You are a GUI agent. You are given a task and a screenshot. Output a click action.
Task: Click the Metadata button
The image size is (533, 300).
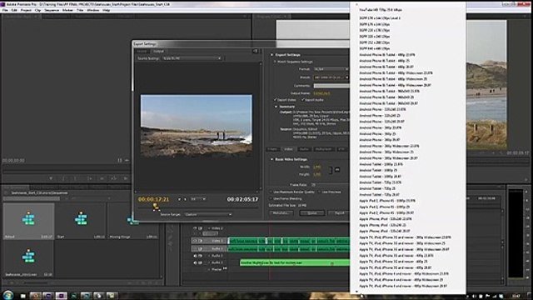coord(281,213)
